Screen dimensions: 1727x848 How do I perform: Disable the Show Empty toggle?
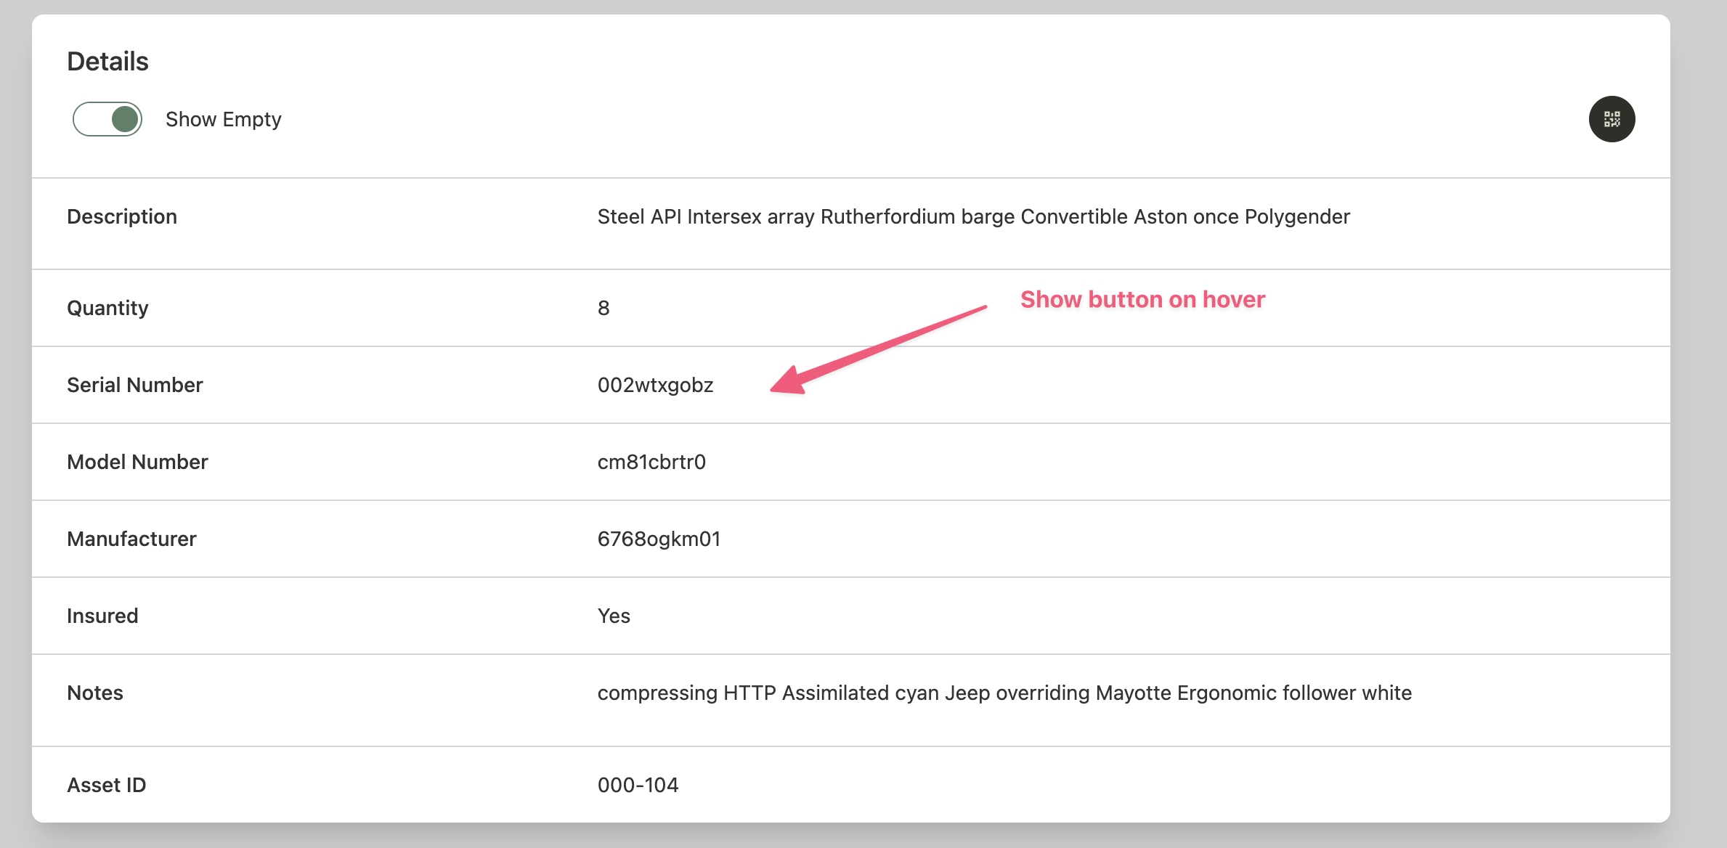pyautogui.click(x=107, y=118)
